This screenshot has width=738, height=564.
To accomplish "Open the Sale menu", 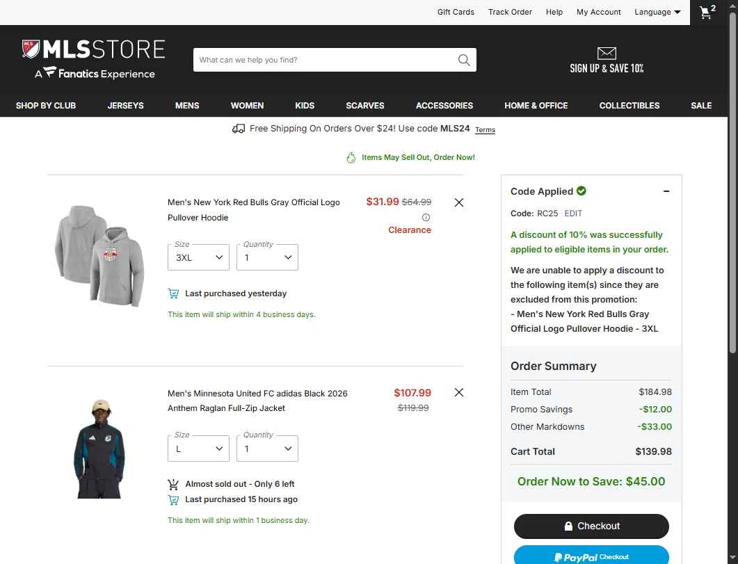I will (x=701, y=106).
